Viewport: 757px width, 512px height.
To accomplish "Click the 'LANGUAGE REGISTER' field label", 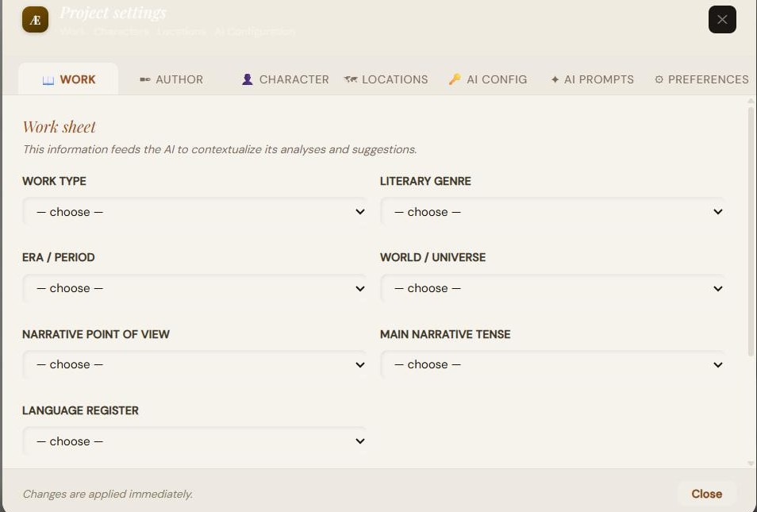I will (80, 410).
